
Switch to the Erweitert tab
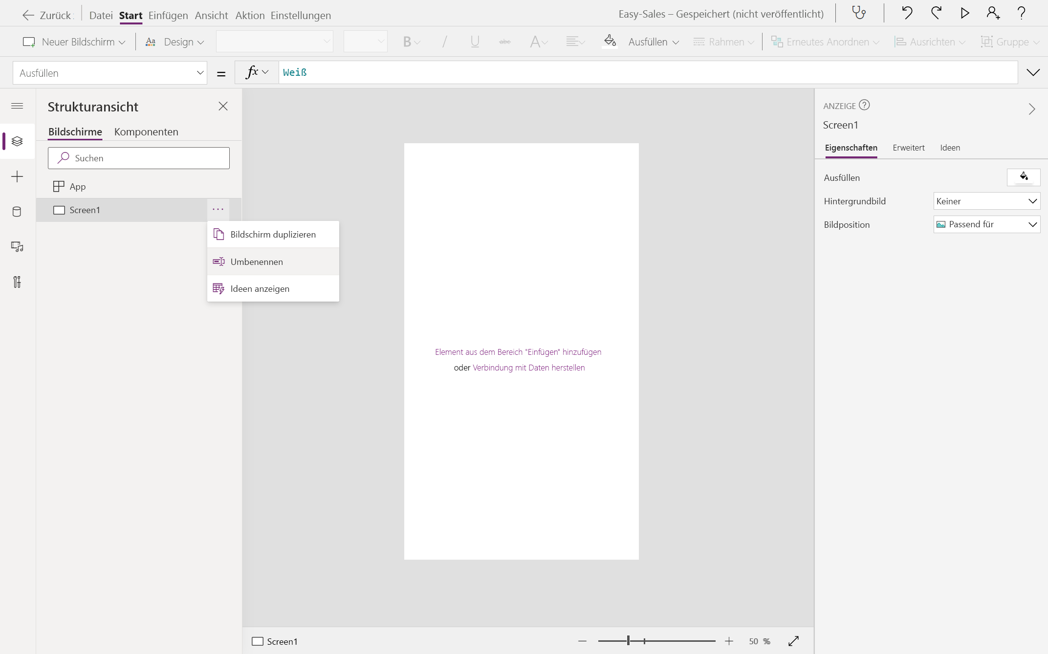[908, 148]
